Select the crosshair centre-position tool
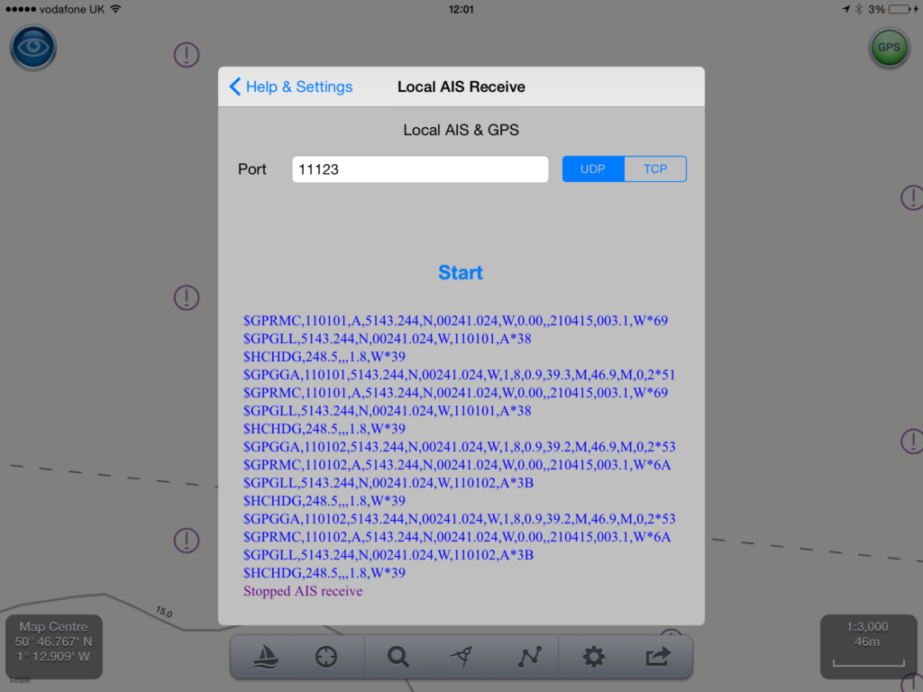This screenshot has width=923, height=692. [x=326, y=657]
